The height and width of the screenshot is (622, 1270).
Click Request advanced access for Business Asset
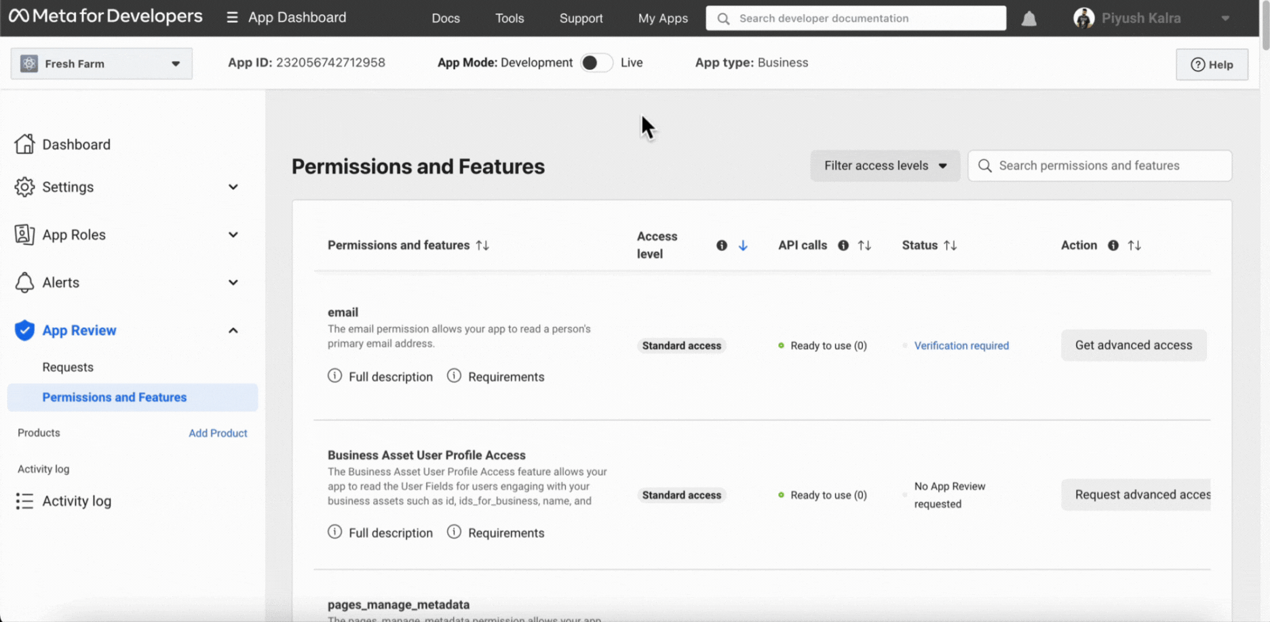(1136, 494)
